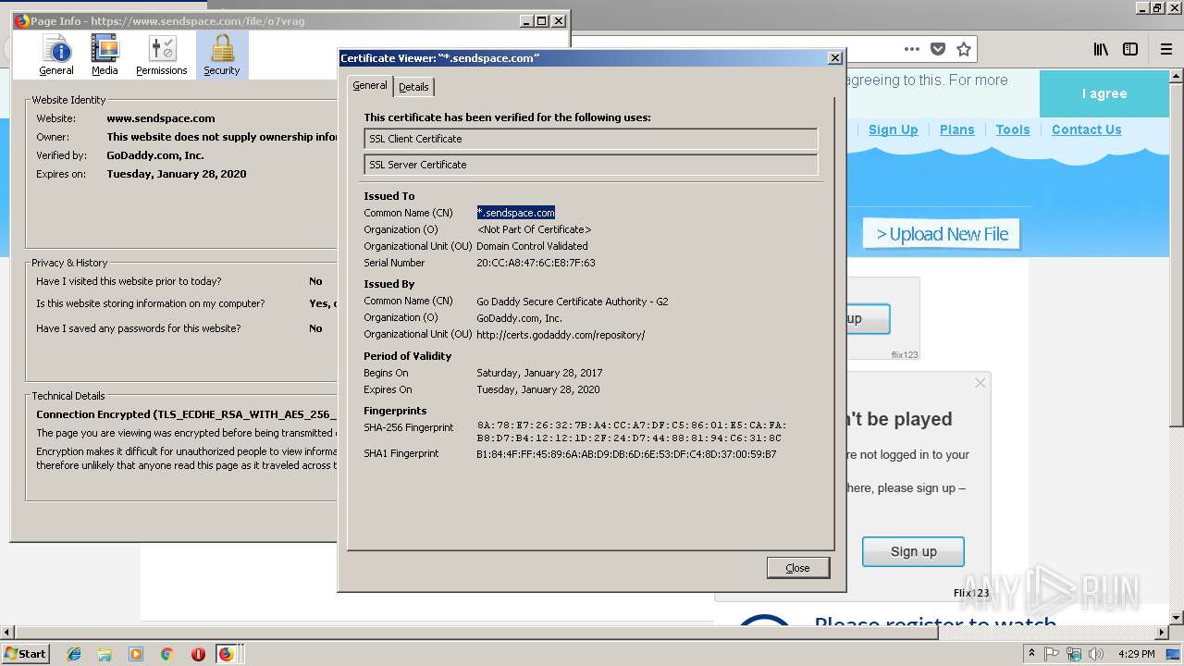
Task: Click the horizontal scroll left arrow
Action: click(7, 633)
